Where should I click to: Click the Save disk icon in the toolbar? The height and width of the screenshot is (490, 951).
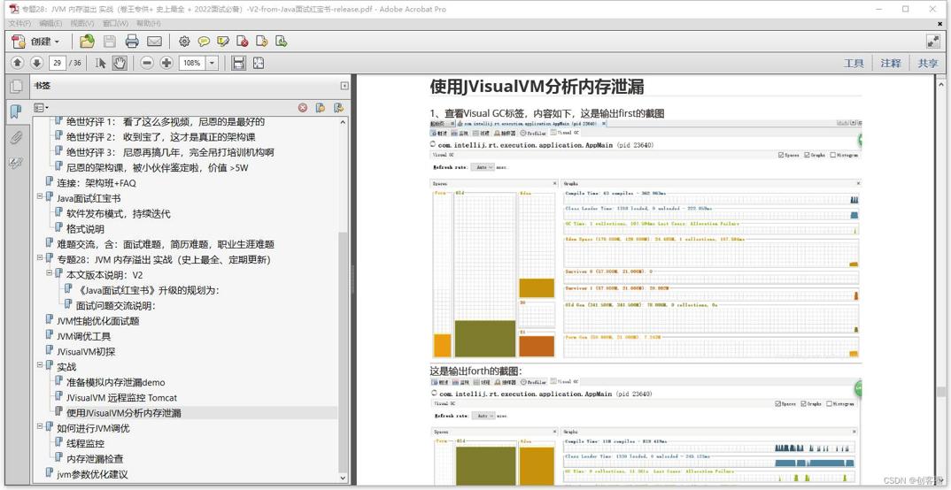110,42
